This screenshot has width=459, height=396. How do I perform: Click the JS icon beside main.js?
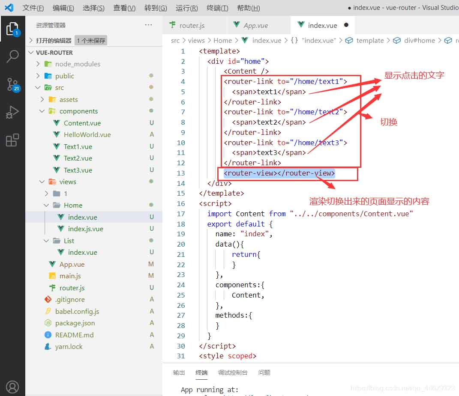(52, 276)
